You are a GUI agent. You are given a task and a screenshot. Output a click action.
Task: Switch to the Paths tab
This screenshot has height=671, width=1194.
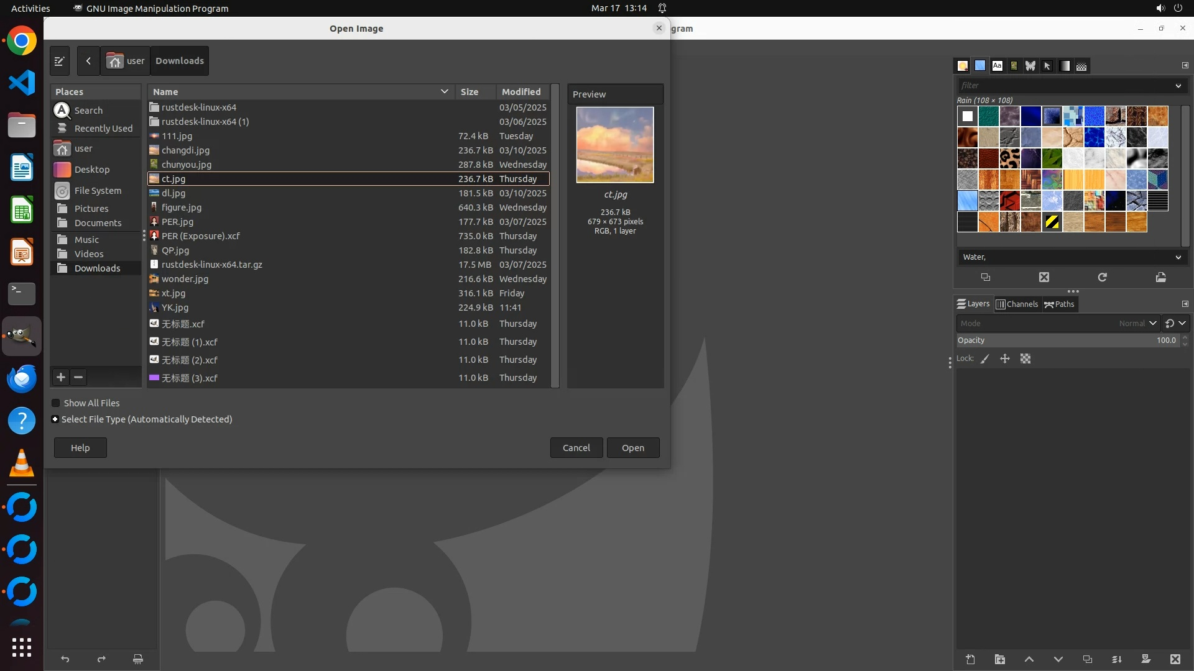pos(1060,304)
